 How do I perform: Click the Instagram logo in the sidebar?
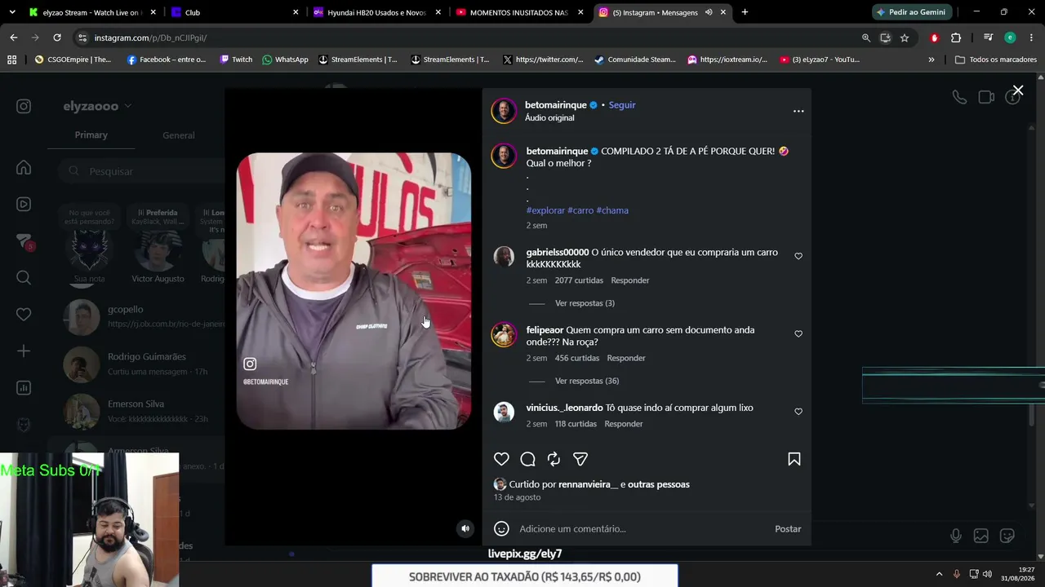24,106
